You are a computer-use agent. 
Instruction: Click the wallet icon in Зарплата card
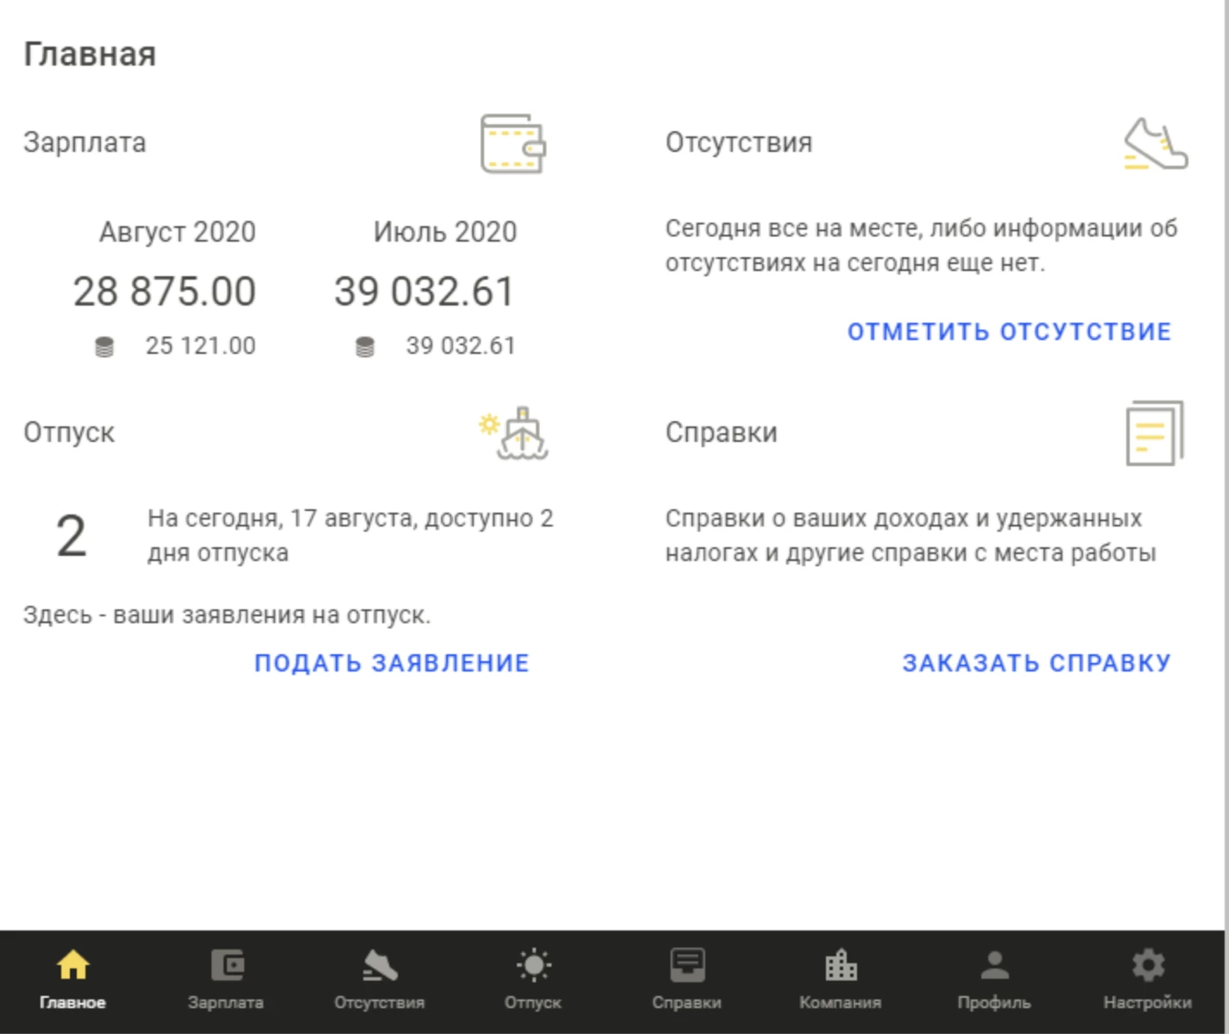pyautogui.click(x=513, y=144)
